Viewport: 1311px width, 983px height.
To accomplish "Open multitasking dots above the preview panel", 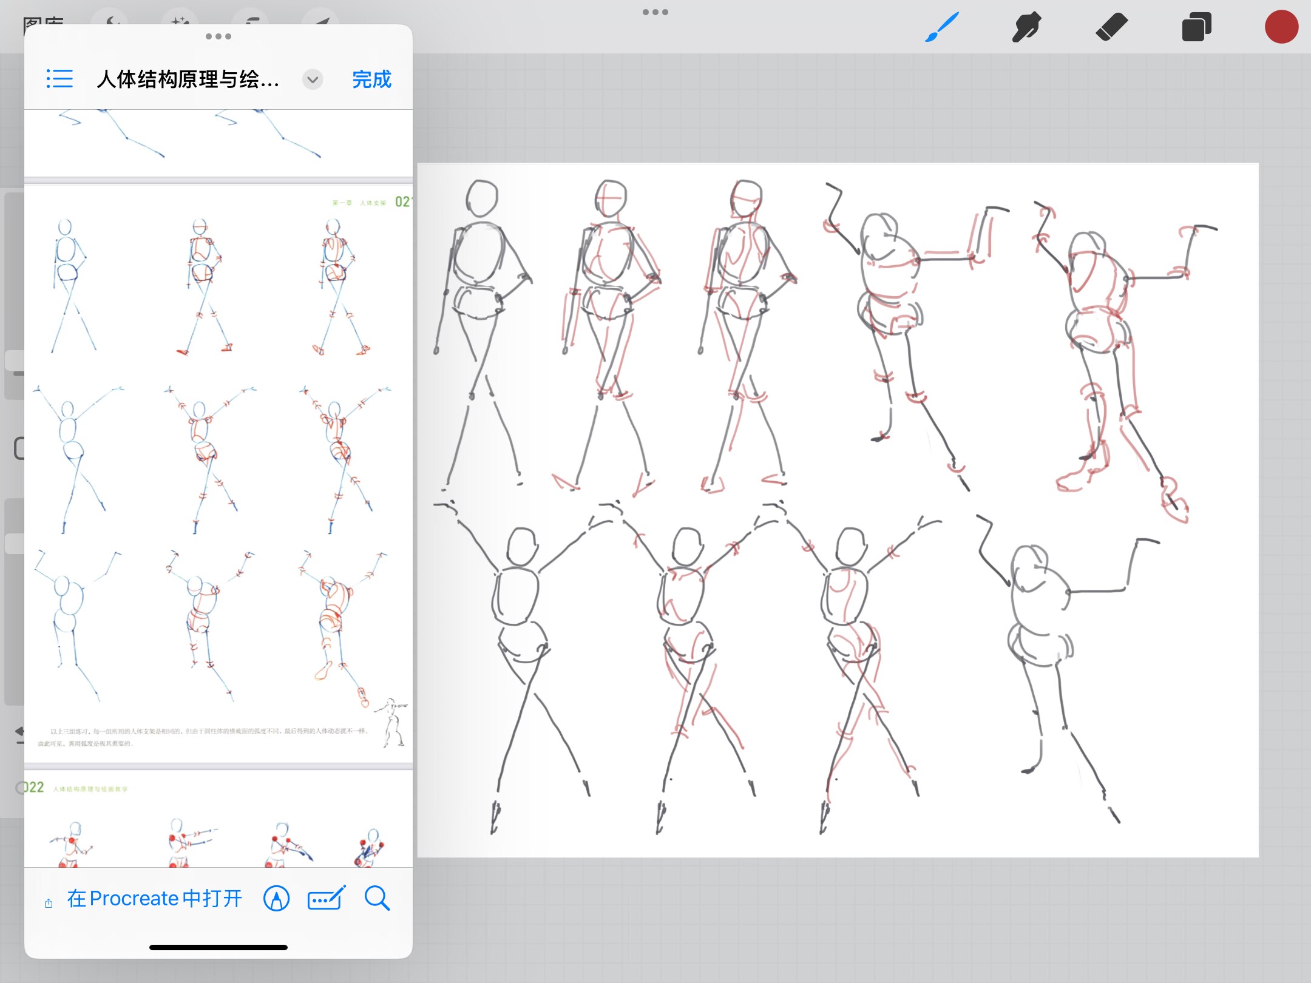I will click(x=218, y=36).
